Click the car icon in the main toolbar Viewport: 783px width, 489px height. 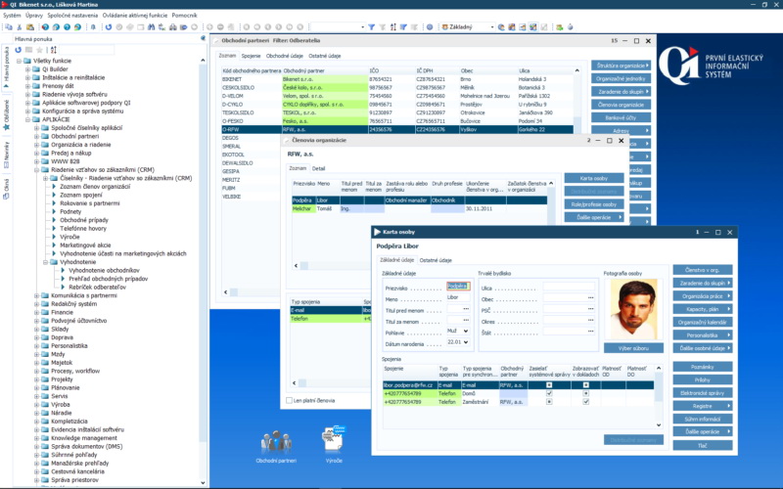pyautogui.click(x=172, y=27)
